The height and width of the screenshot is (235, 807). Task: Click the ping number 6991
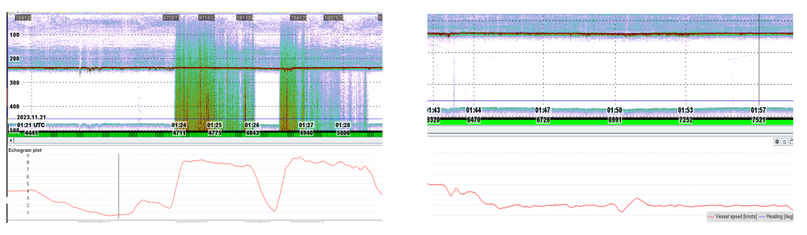tap(615, 120)
